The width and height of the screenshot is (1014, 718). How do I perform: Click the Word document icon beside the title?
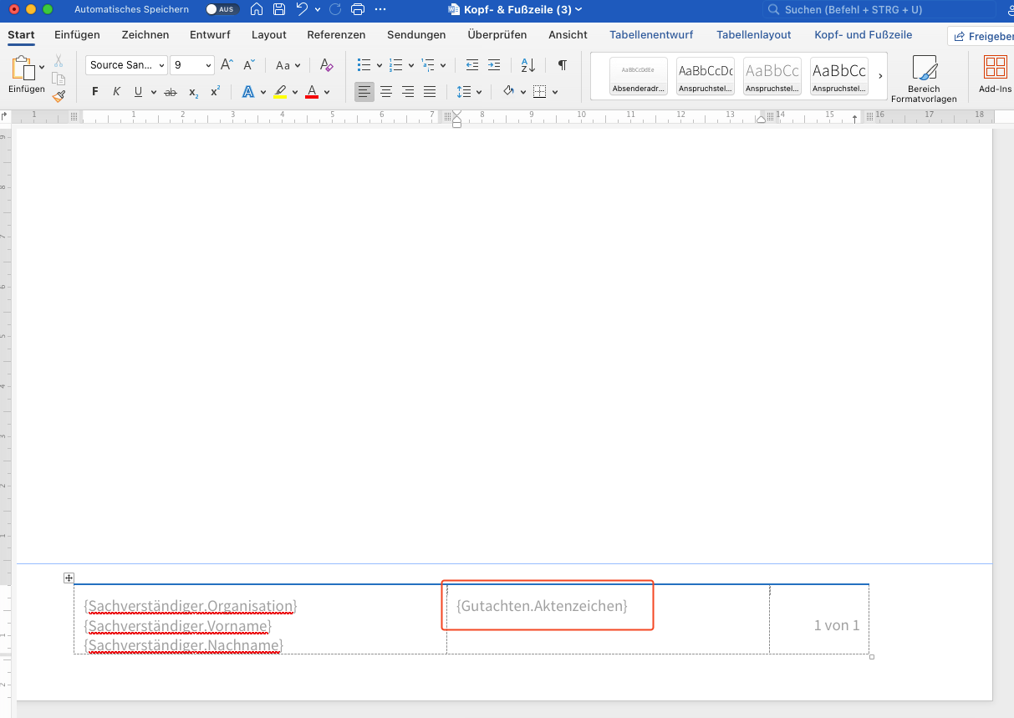tap(454, 10)
